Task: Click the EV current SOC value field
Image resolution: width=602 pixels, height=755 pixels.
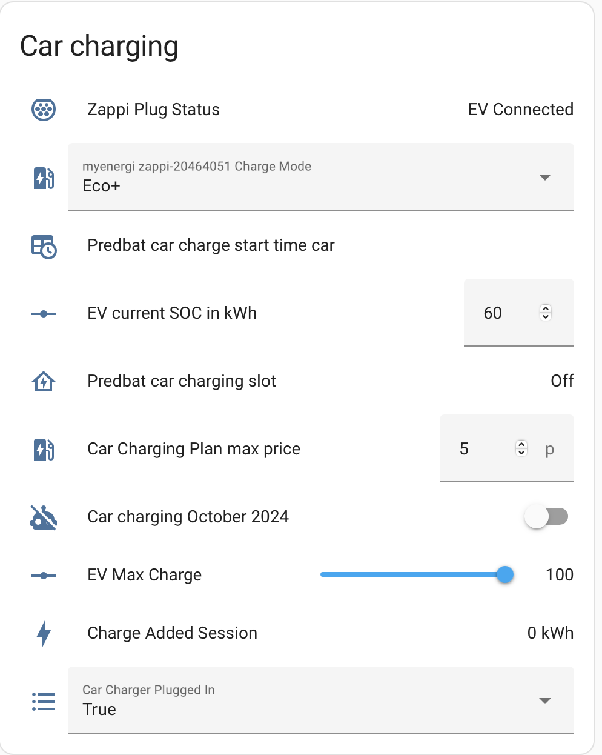Action: (519, 313)
